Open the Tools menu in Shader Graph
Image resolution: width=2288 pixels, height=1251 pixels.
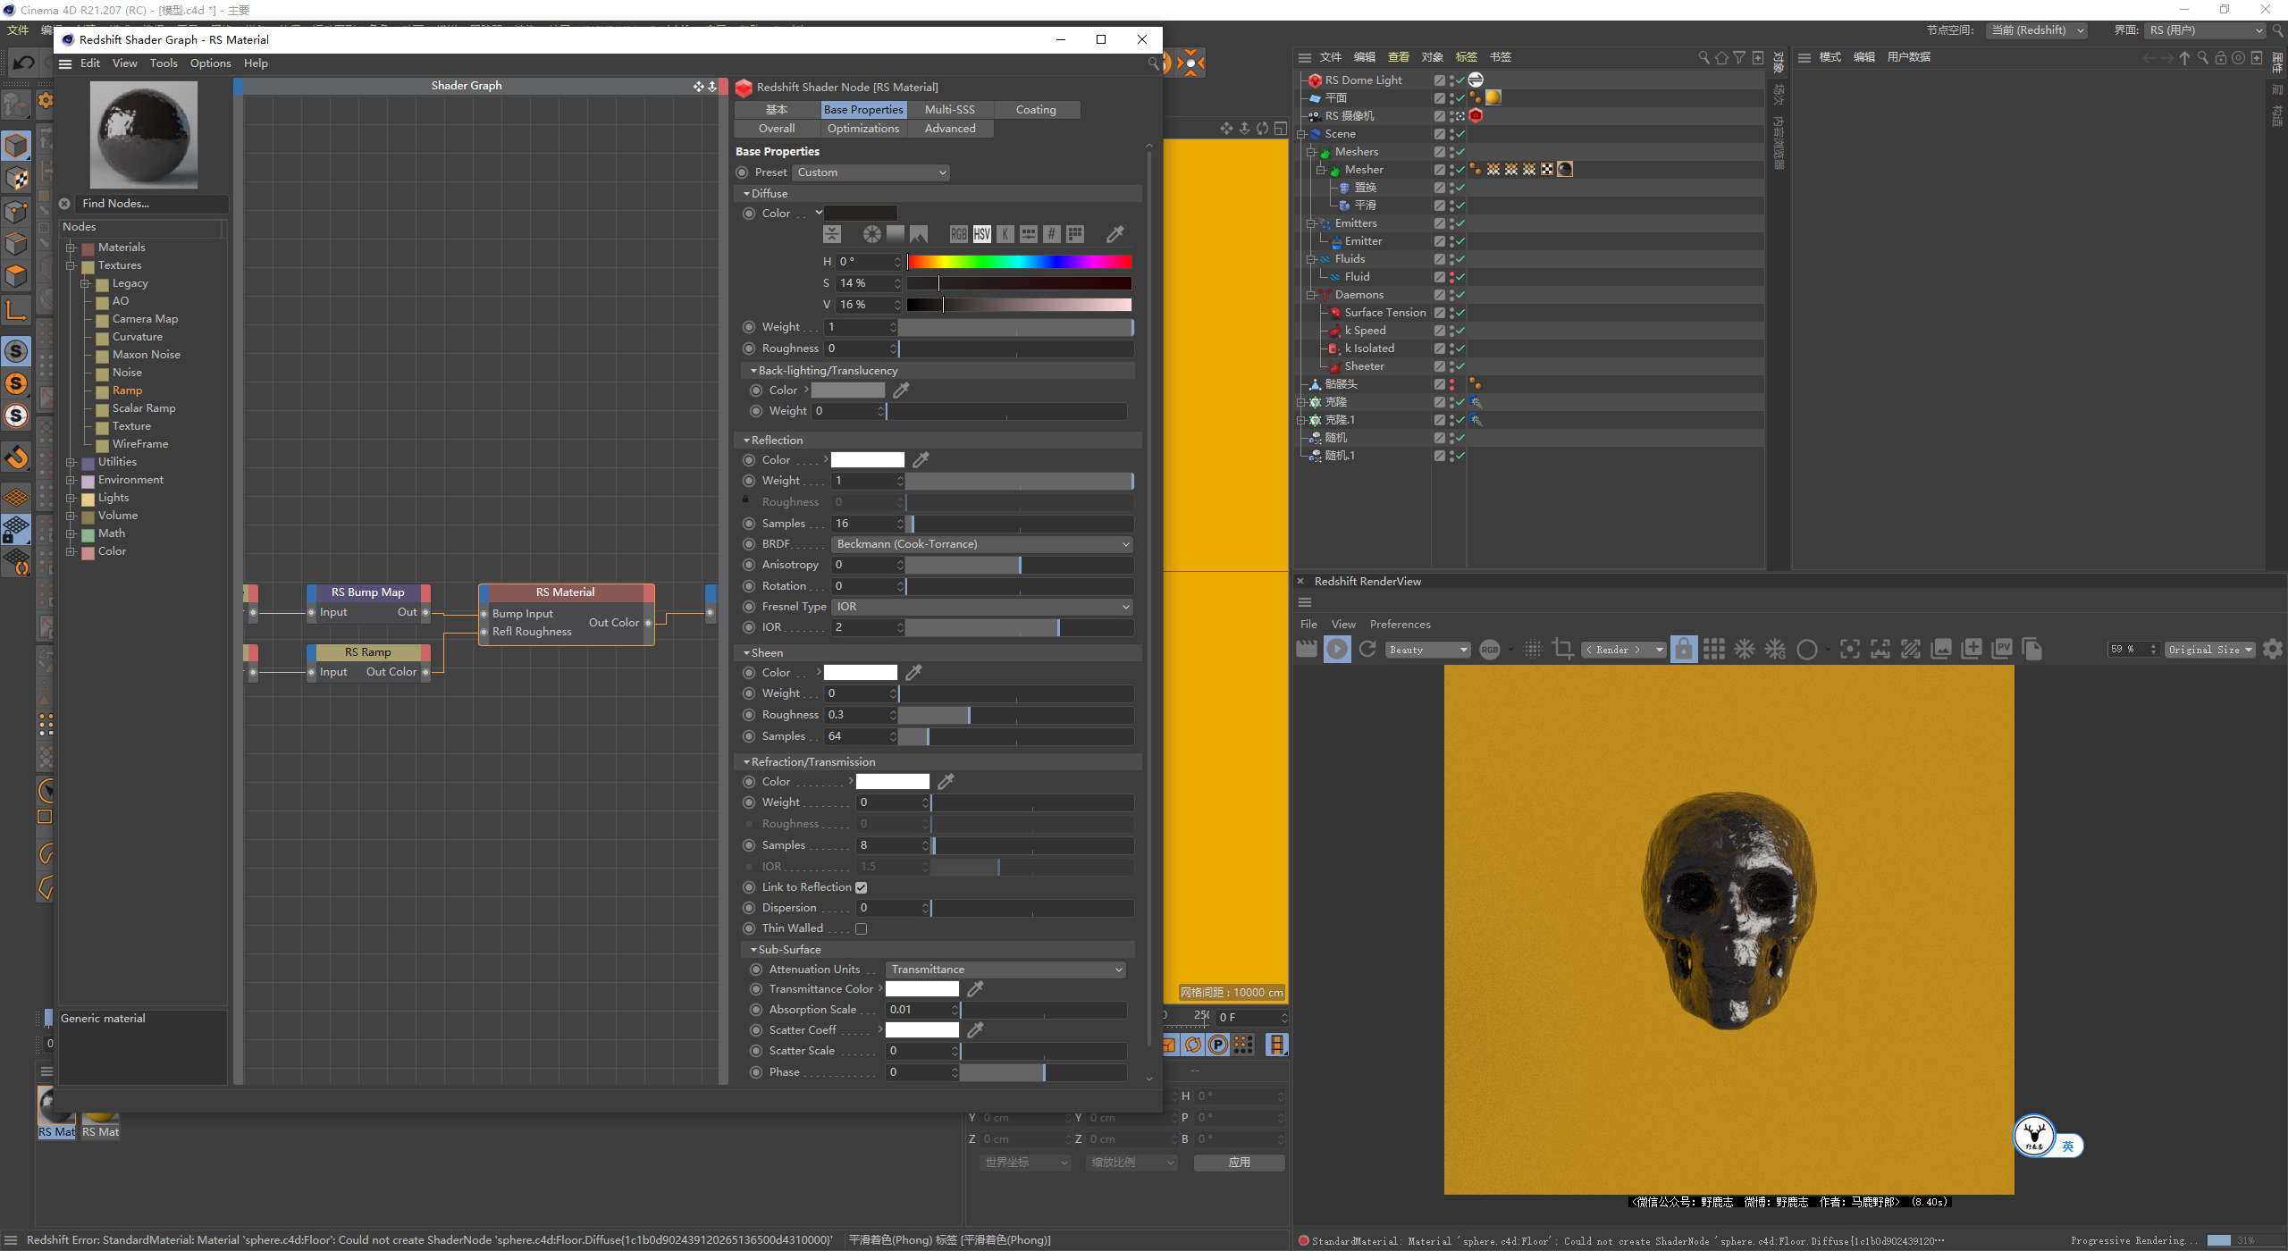[x=164, y=63]
